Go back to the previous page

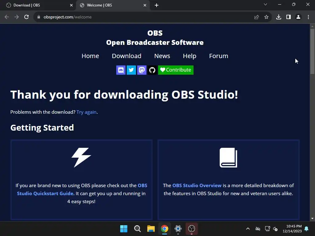point(7,17)
